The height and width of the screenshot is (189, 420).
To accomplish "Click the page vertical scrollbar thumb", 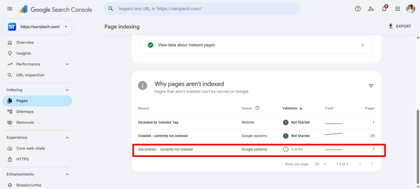I will pos(417,146).
